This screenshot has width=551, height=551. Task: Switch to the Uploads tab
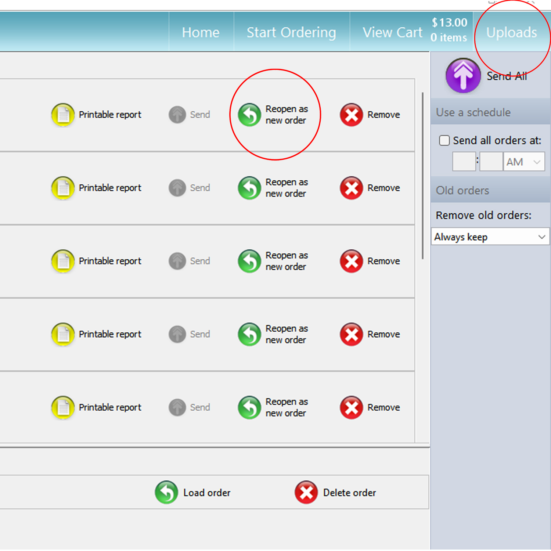[x=511, y=32]
